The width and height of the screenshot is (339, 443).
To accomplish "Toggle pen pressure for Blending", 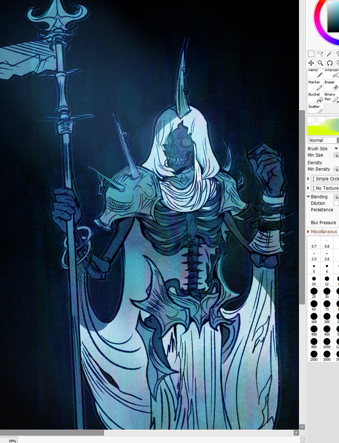I will point(336,197).
